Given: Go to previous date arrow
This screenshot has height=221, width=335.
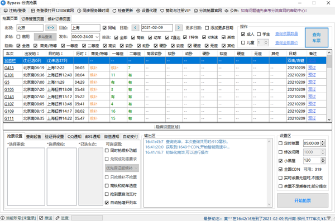Looking at the screenshot, I should pyautogui.click(x=135, y=28).
